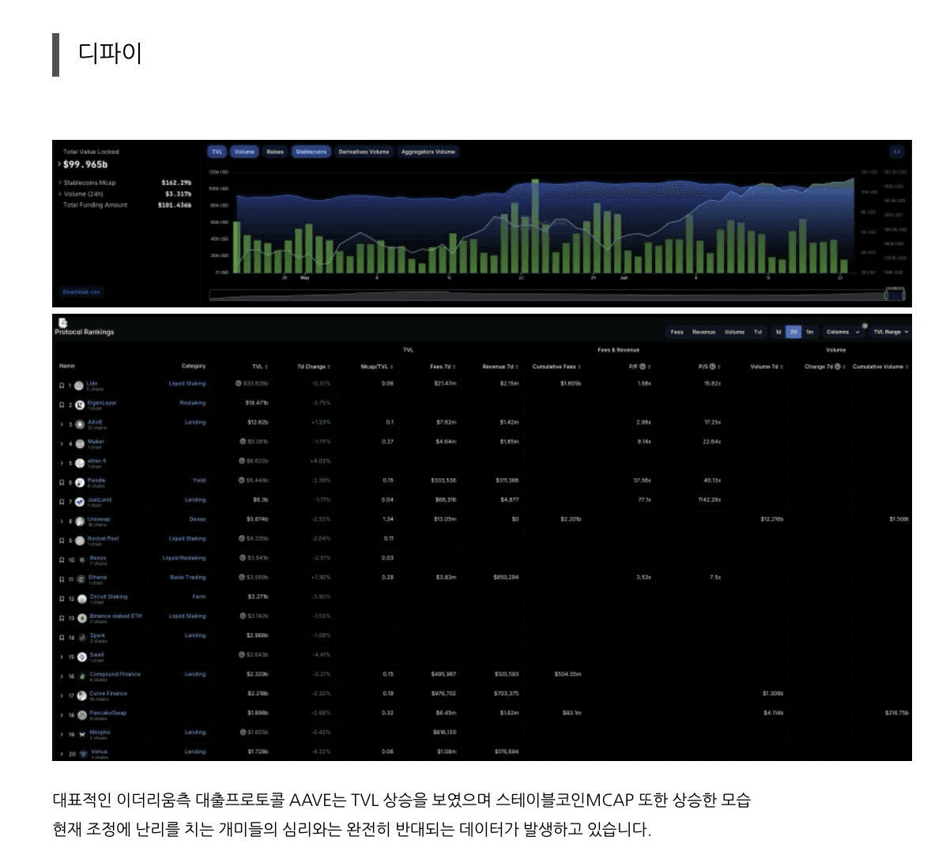Click the EigenLayer protocol logo
Screen dimensions: 950x844
click(x=80, y=405)
